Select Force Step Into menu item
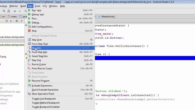195x110 pixels. pyautogui.click(x=61, y=52)
